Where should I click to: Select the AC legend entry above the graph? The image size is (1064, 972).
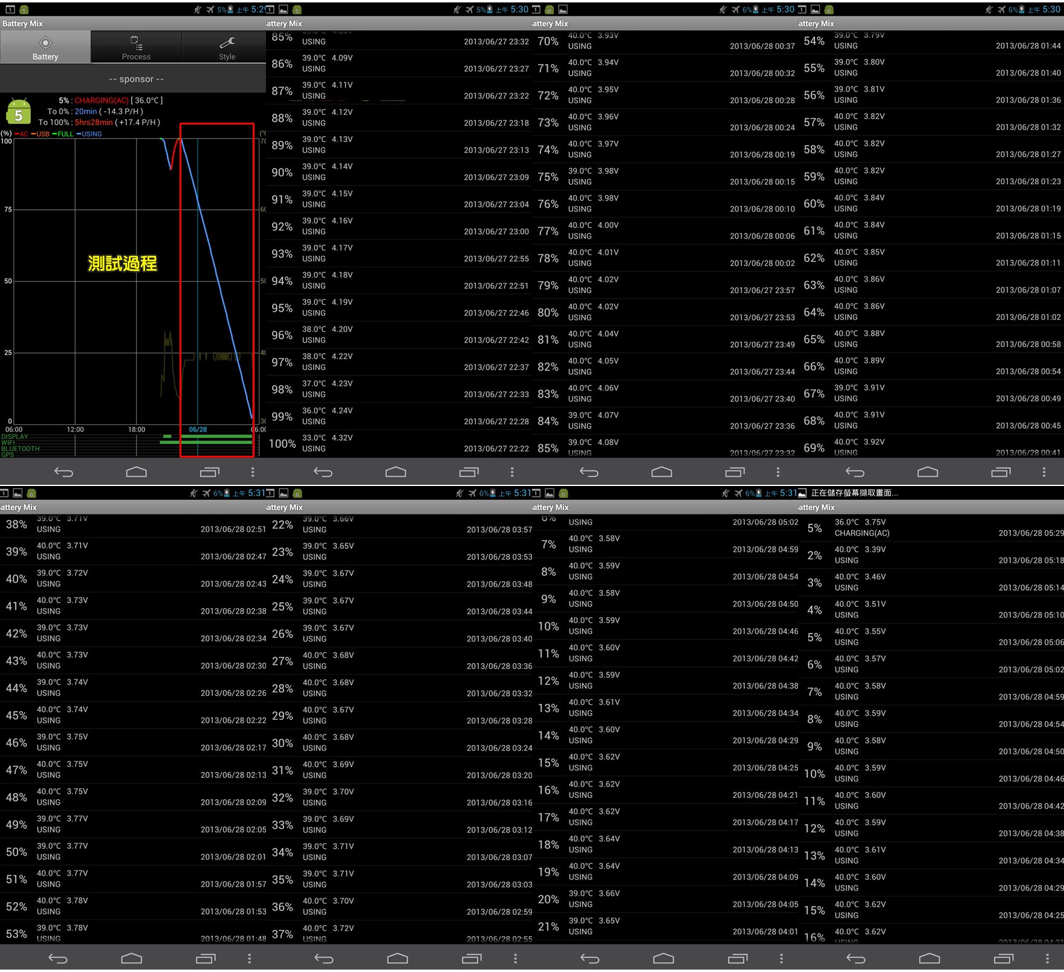click(22, 134)
